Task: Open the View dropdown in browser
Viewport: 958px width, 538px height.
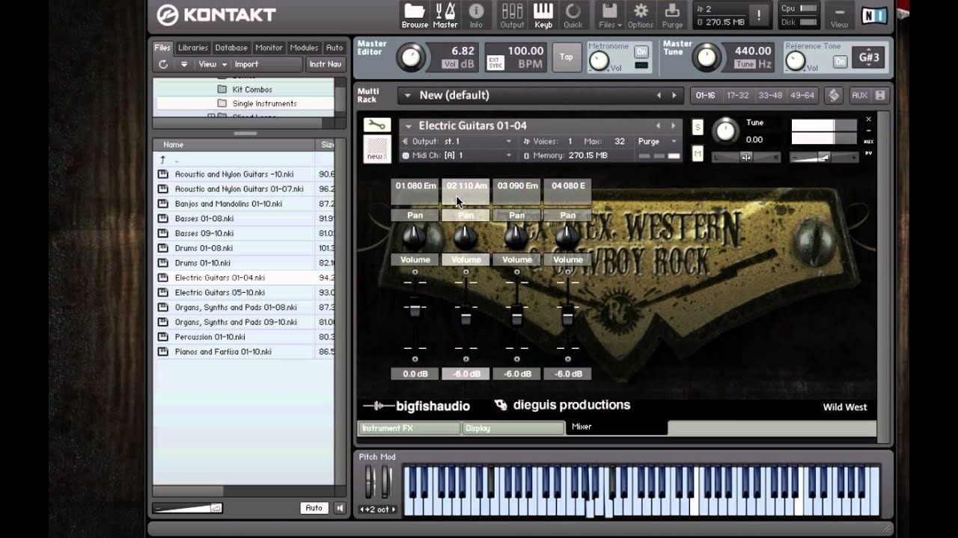Action: point(213,64)
